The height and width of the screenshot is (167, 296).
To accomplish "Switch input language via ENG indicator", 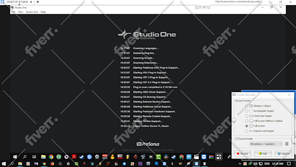I will pos(267,164).
